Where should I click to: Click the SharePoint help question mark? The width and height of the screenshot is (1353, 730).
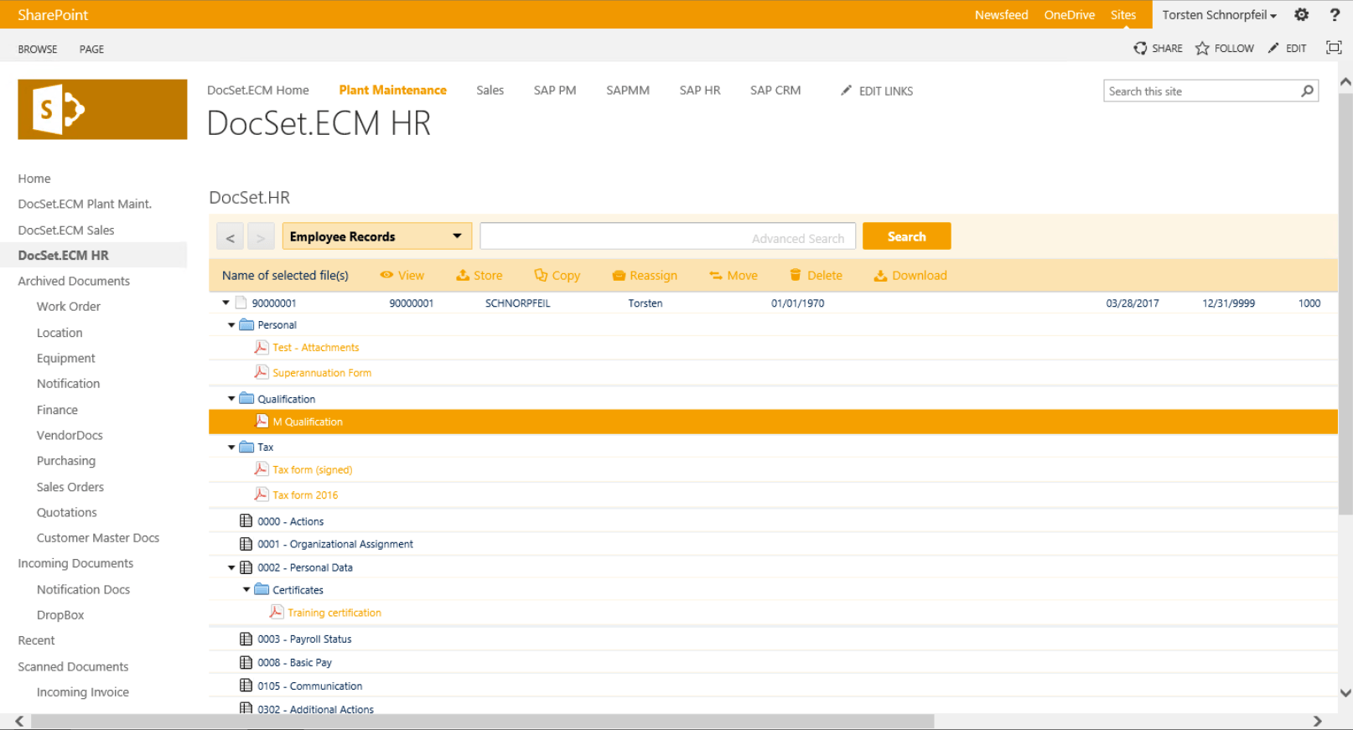[1334, 15]
